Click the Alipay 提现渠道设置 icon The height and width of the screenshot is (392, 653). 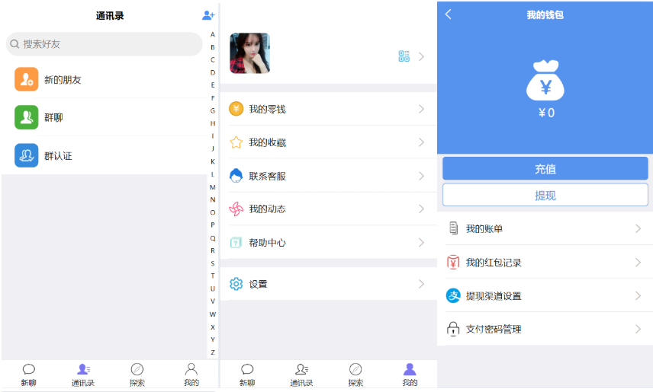coord(453,295)
